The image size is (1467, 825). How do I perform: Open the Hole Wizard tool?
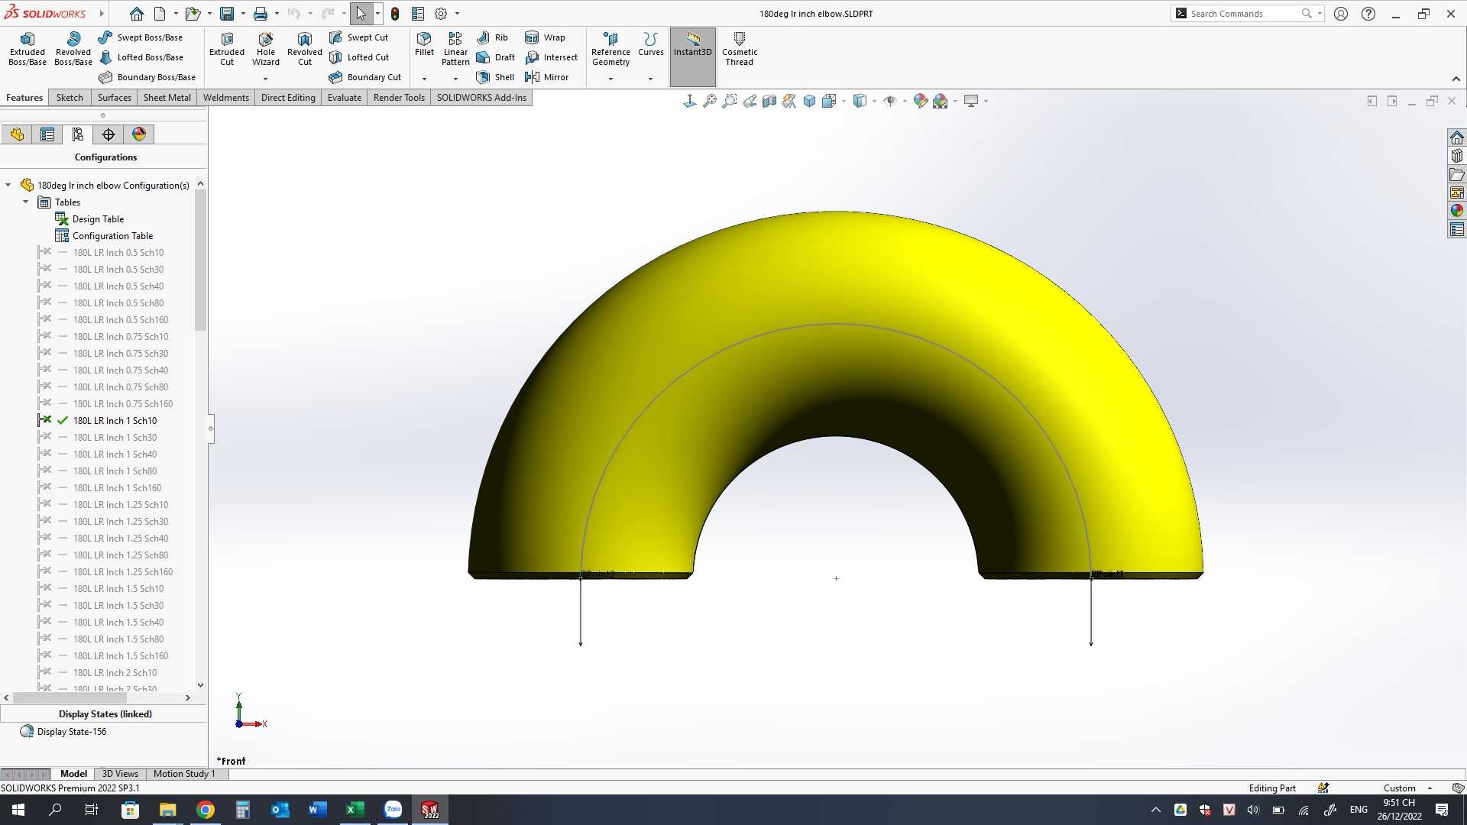265,49
